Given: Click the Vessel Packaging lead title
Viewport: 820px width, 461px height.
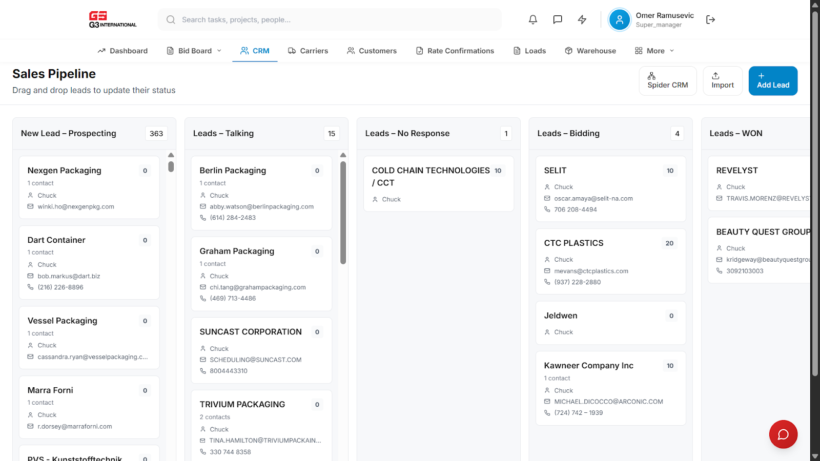Looking at the screenshot, I should coord(63,321).
